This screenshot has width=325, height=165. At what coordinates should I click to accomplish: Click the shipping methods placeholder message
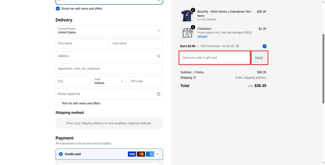[x=109, y=123]
